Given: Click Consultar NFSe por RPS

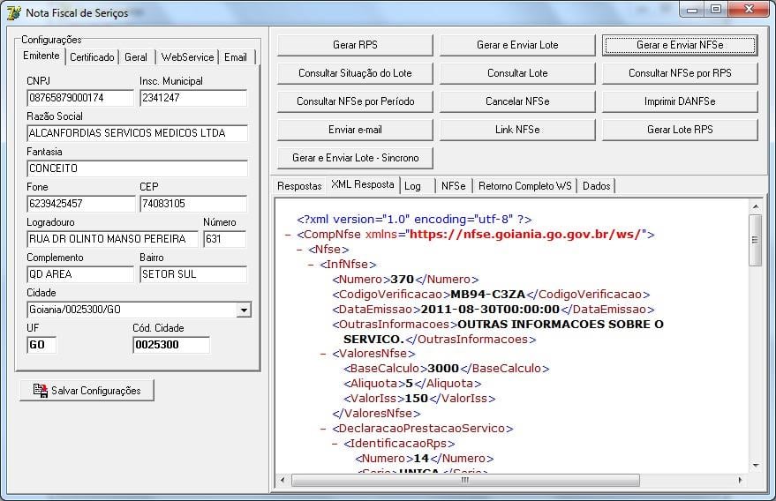Looking at the screenshot, I should [x=680, y=73].
